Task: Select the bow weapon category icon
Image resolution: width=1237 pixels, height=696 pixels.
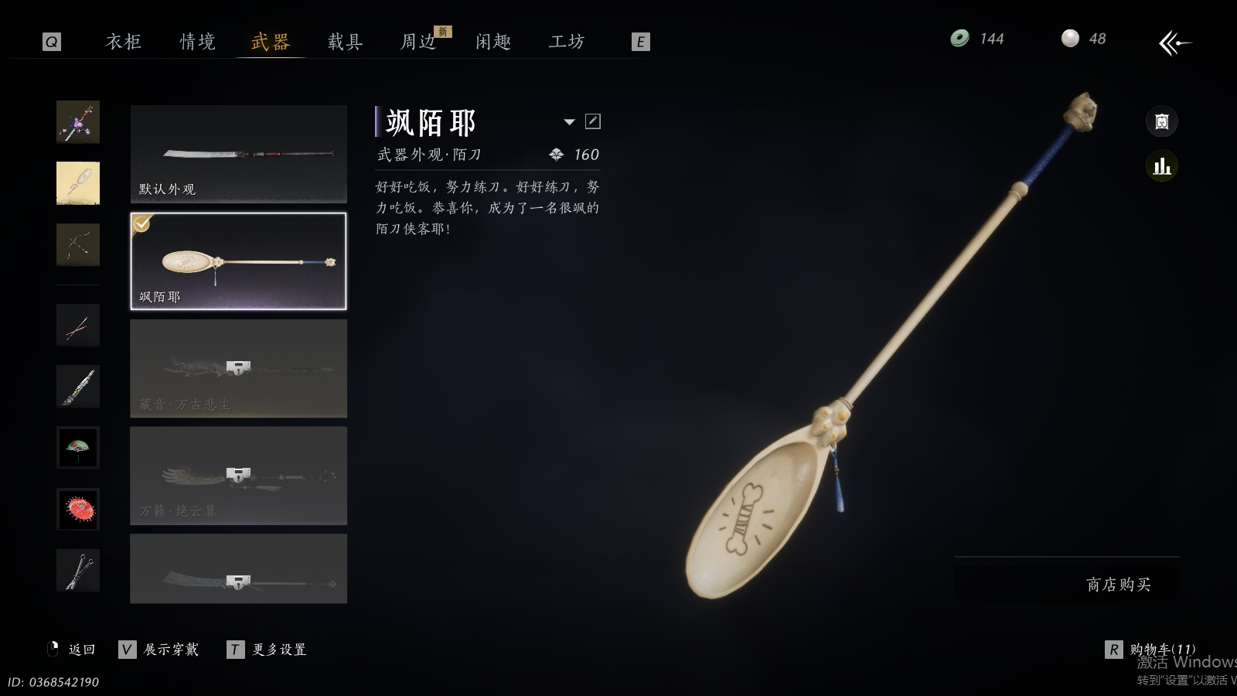Action: coord(78,245)
